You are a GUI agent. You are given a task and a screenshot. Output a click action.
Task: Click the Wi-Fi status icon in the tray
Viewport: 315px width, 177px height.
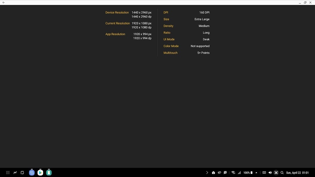[x=233, y=173]
